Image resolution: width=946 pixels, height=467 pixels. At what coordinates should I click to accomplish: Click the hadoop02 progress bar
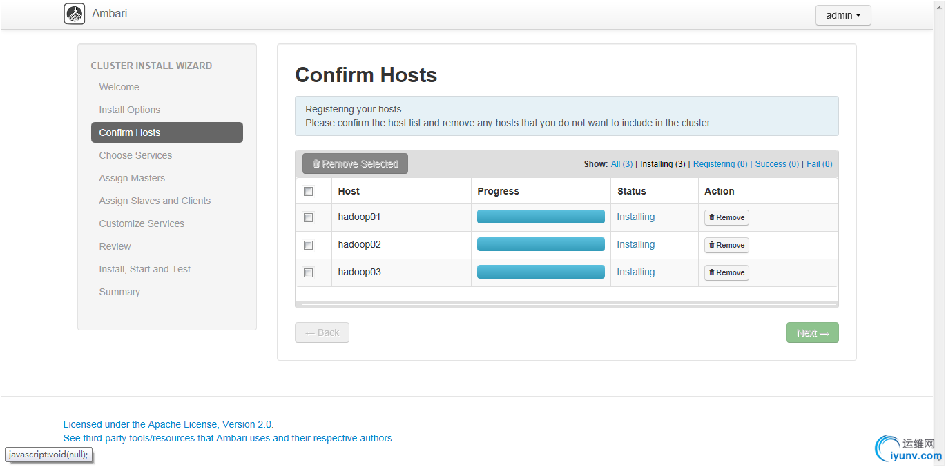click(x=541, y=244)
